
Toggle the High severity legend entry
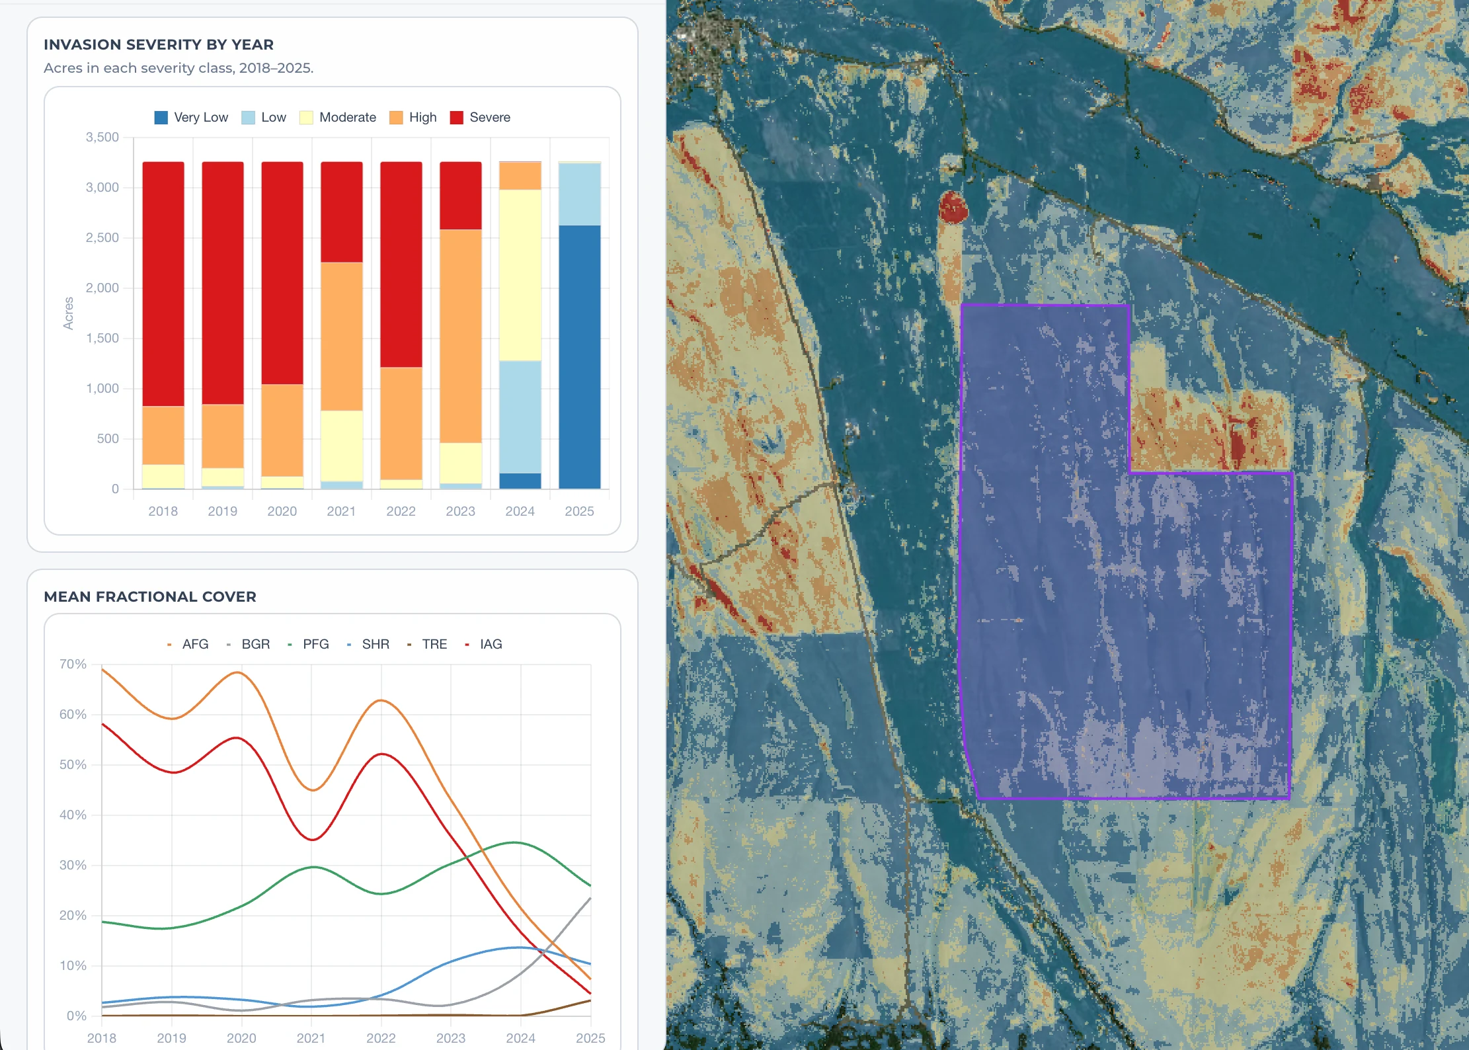pos(413,118)
